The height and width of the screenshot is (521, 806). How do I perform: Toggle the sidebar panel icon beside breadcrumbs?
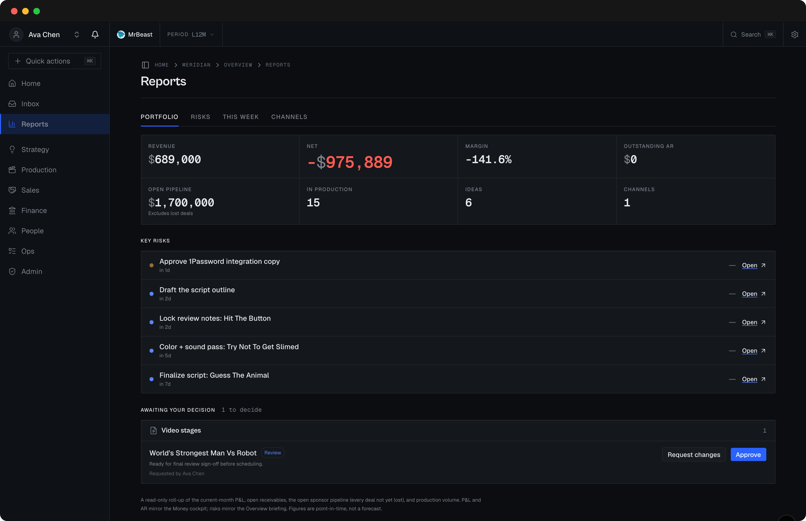pyautogui.click(x=145, y=65)
